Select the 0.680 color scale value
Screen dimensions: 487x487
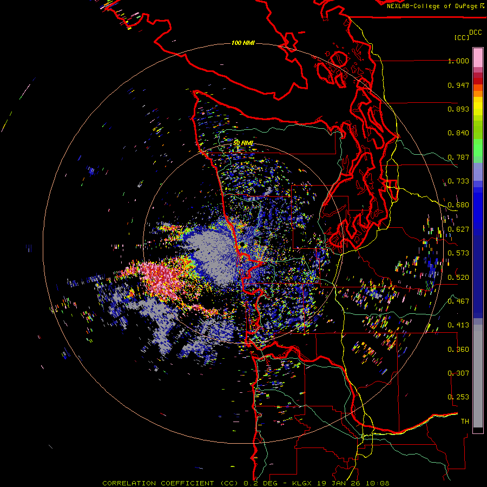coord(458,205)
